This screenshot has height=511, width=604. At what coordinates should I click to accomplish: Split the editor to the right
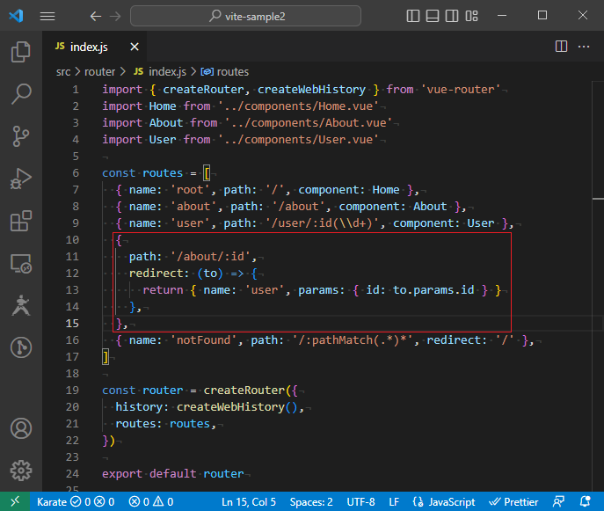[561, 47]
